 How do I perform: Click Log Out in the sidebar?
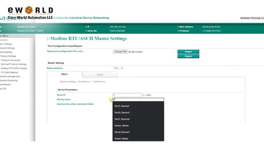[3, 88]
